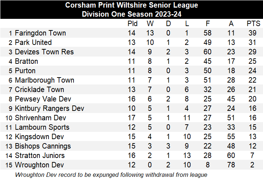The image size is (263, 179).
Task: Click the Cricklade Town entry
Action: tap(39, 89)
